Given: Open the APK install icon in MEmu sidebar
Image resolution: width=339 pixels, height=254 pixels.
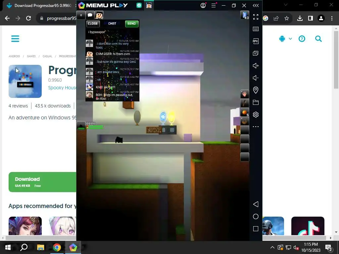Looking at the screenshot, I should [256, 41].
